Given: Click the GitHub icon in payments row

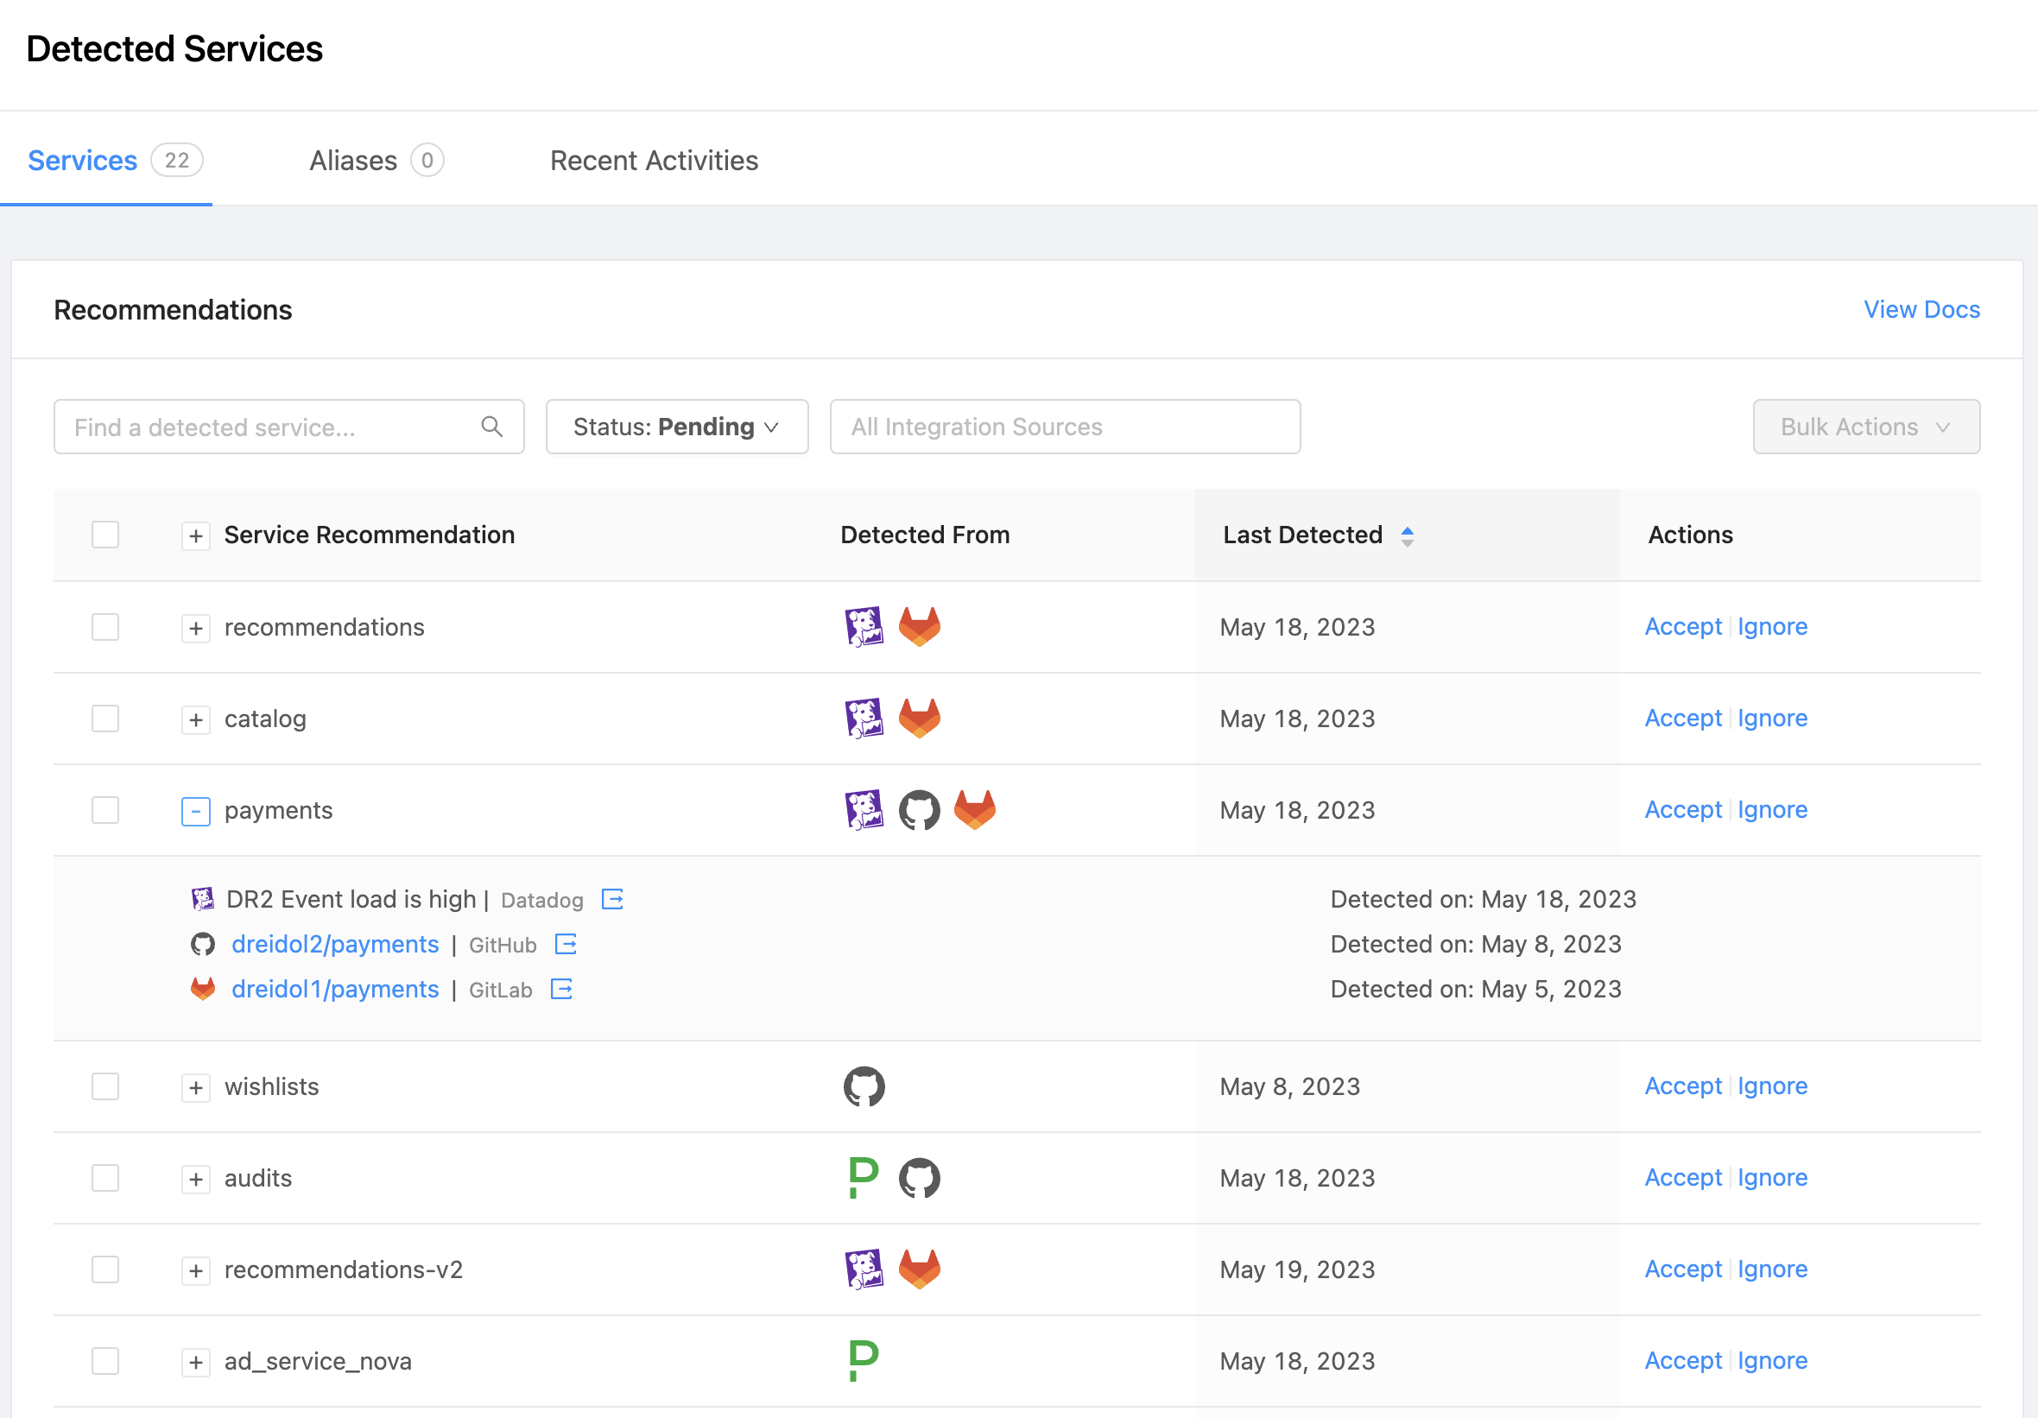Looking at the screenshot, I should (x=919, y=810).
